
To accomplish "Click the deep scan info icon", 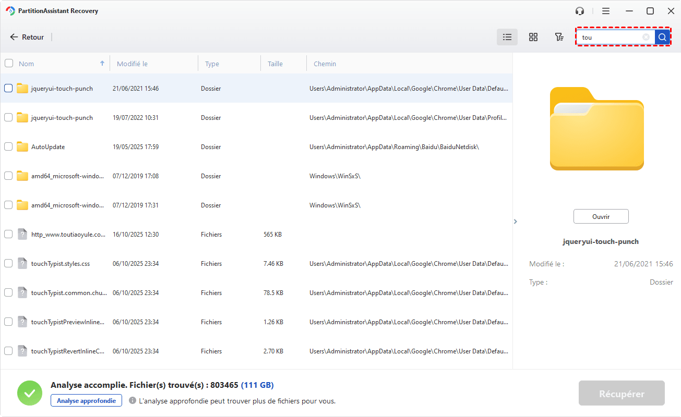I will point(133,401).
